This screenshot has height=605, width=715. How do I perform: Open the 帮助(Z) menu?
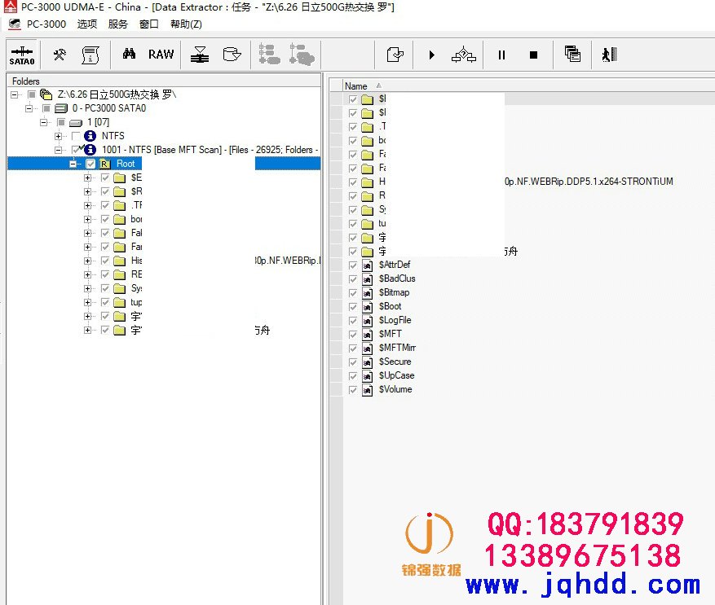tap(186, 24)
